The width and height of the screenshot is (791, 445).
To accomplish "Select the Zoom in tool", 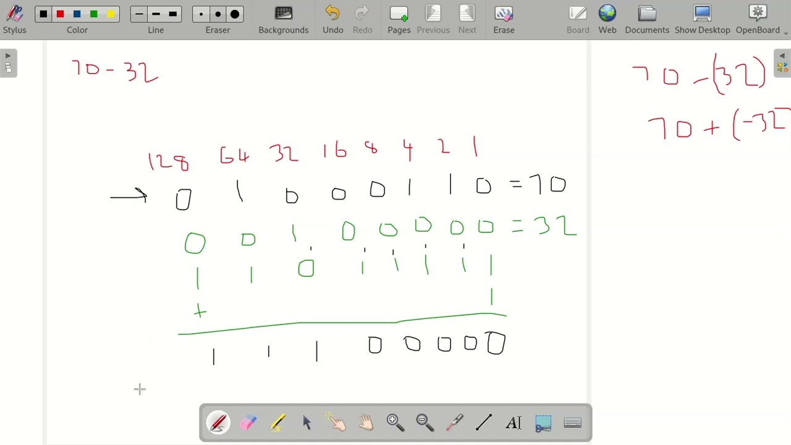I will [x=395, y=423].
